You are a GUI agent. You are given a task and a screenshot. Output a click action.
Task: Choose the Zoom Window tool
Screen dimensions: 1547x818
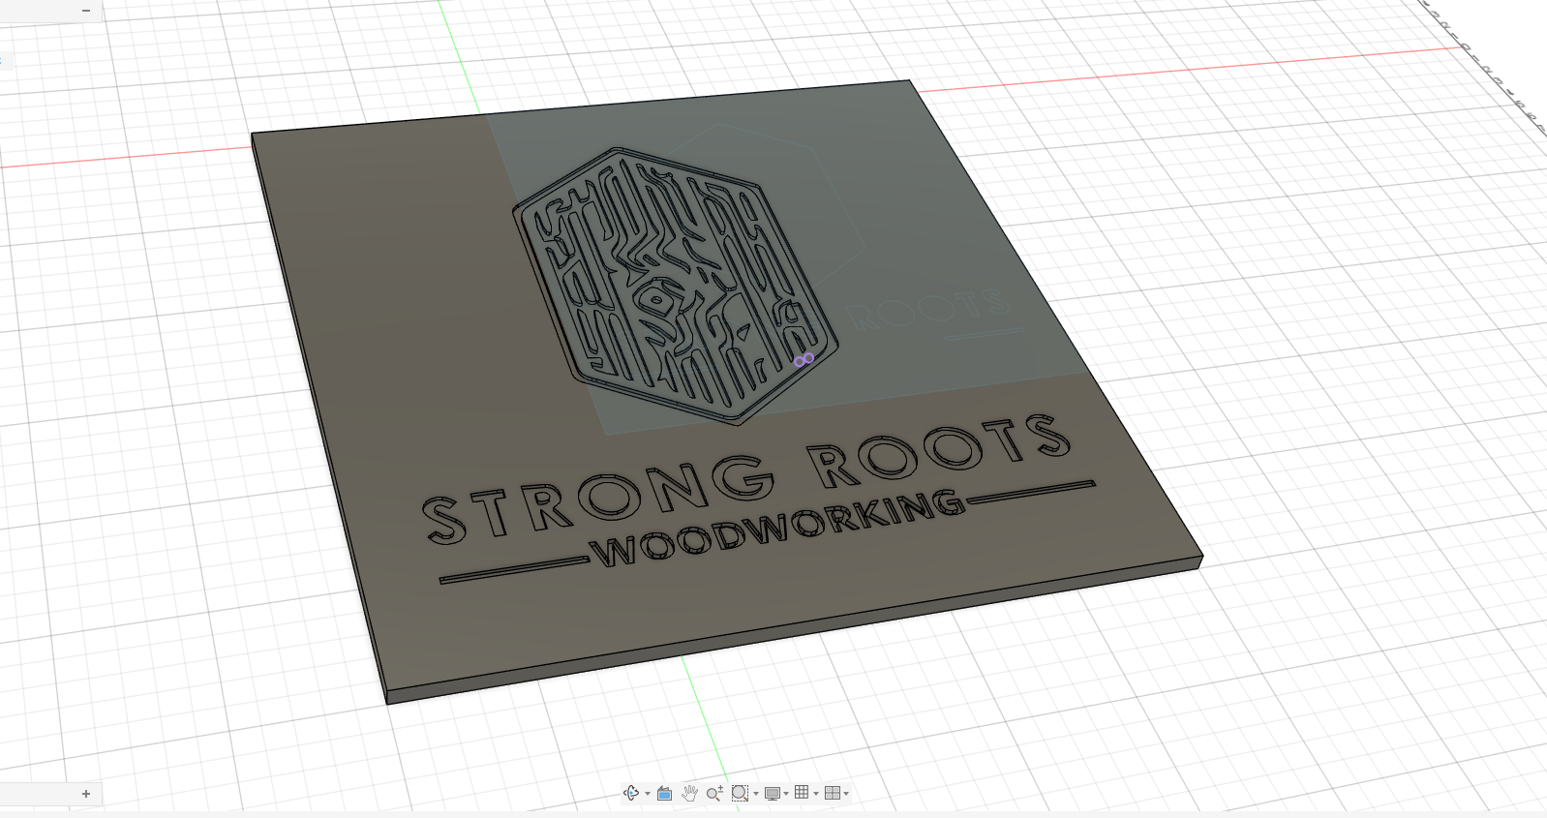click(740, 793)
